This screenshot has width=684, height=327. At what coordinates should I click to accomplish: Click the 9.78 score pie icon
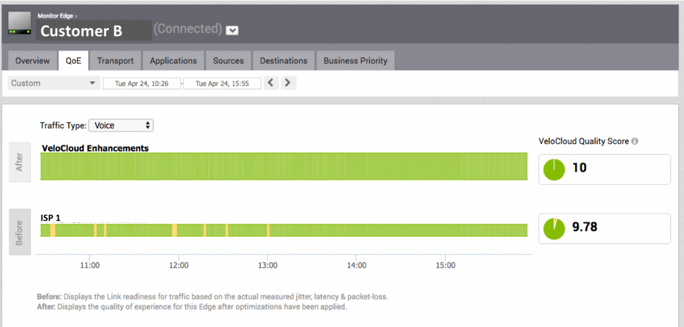(554, 229)
